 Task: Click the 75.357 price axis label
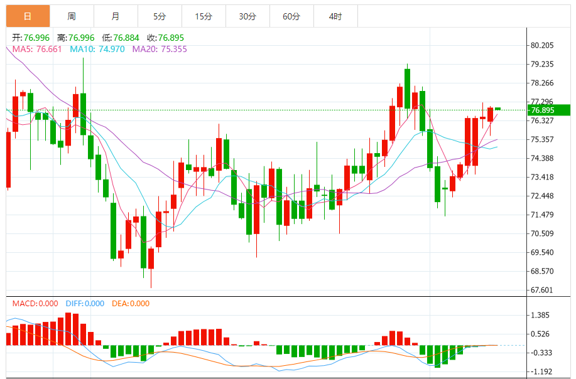pos(542,139)
